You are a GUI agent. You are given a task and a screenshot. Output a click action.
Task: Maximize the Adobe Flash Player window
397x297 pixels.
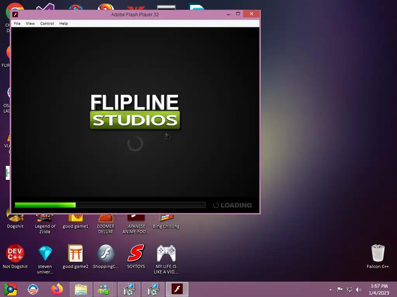(238, 14)
